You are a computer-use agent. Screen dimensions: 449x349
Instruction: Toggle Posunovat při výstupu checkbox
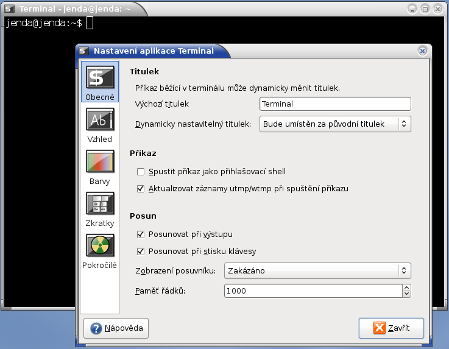point(141,234)
